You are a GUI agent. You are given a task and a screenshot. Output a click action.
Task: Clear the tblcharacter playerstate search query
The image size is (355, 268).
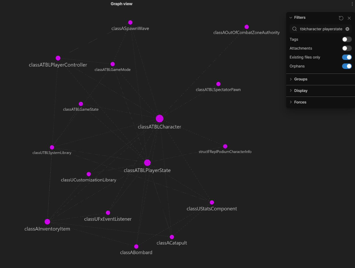(x=347, y=29)
